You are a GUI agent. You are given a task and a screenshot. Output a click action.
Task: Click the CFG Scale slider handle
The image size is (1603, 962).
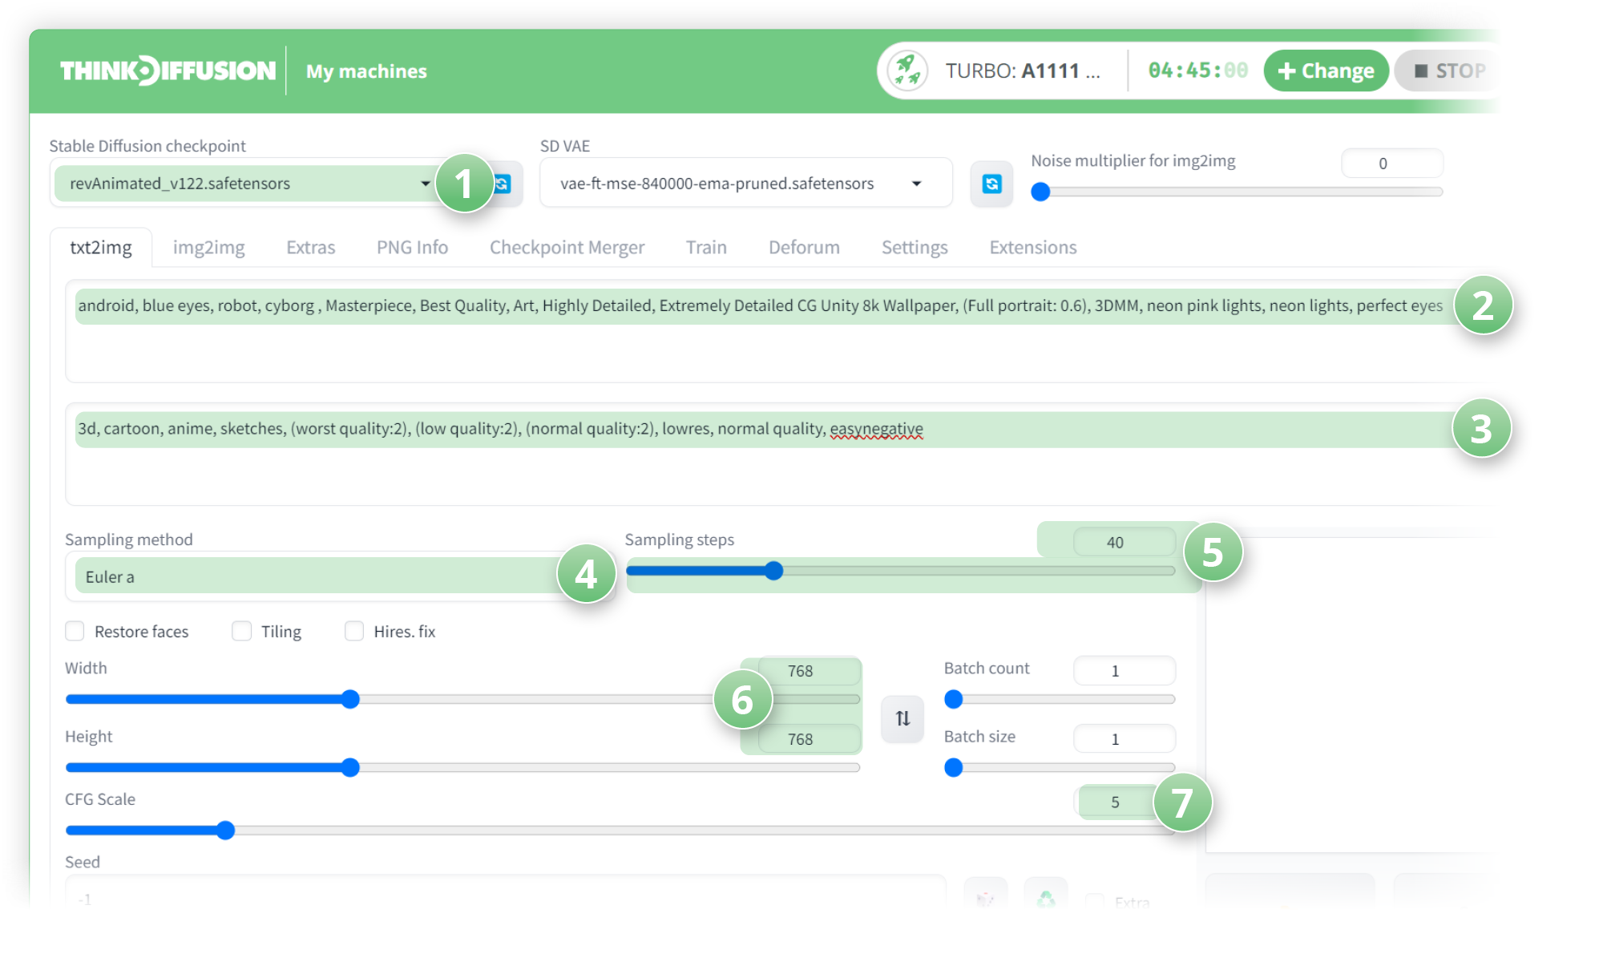click(226, 831)
